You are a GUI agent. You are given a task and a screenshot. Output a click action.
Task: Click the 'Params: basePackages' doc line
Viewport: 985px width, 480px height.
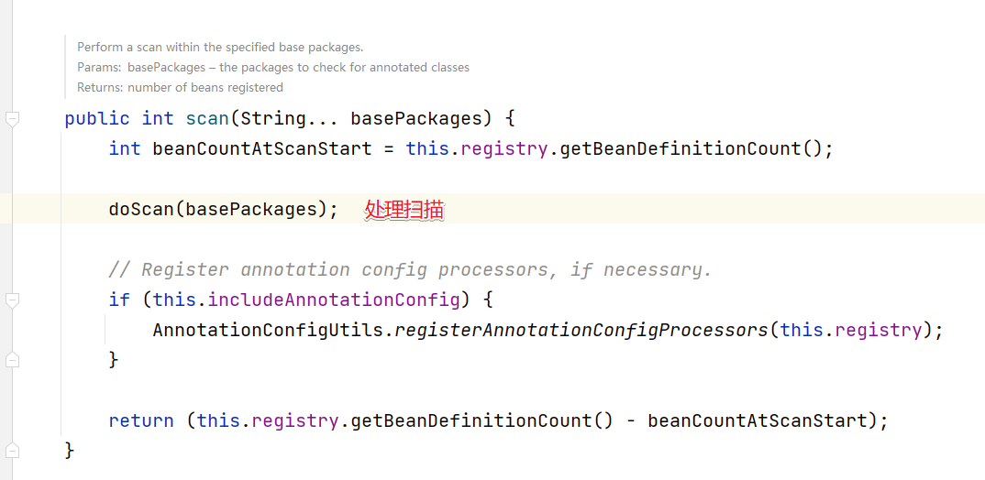tap(273, 67)
